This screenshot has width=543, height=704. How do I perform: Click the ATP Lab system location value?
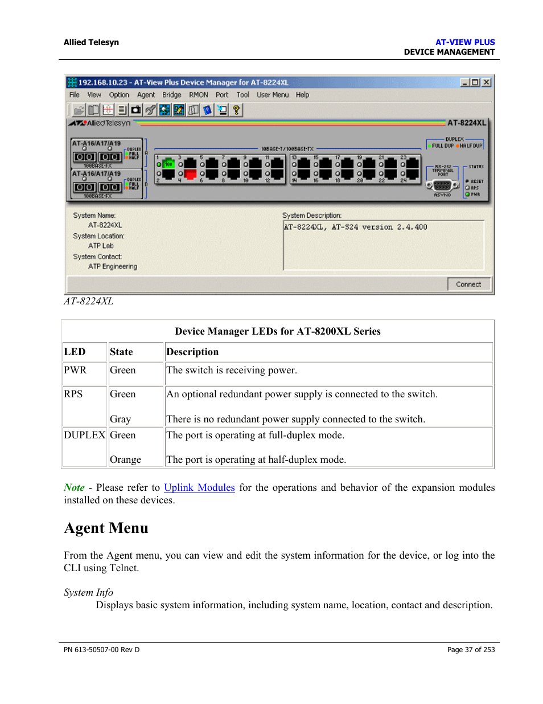101,246
